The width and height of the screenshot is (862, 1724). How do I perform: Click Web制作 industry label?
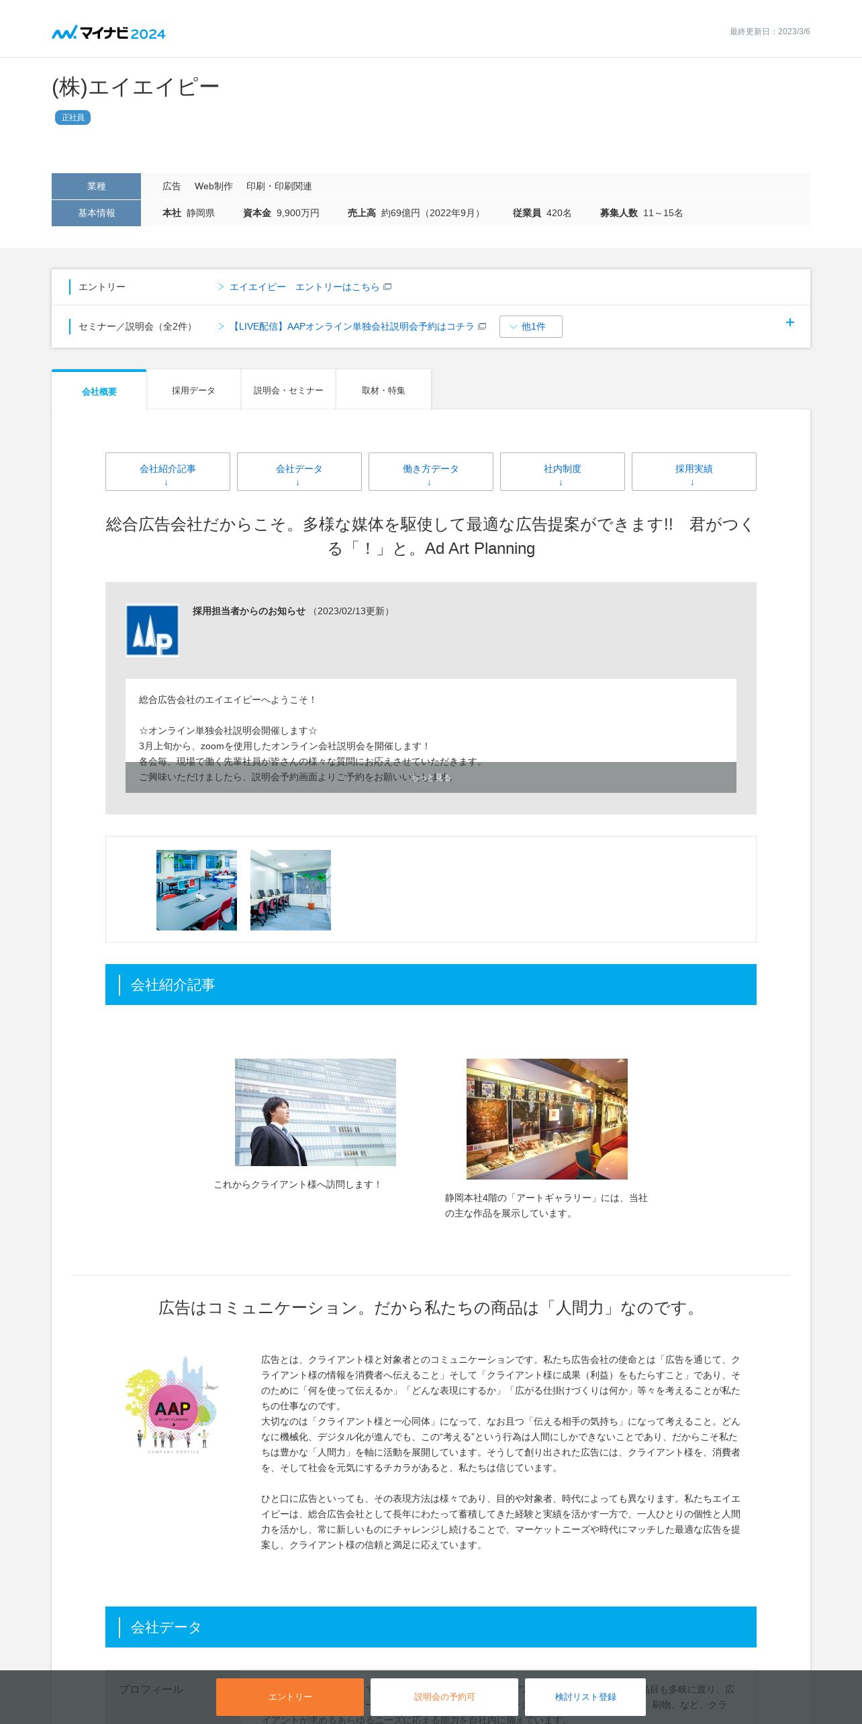point(213,186)
